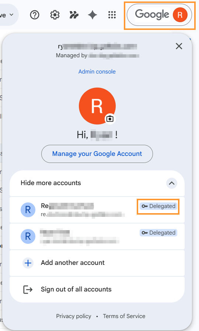Switch to delegated account starting with Re
This screenshot has height=331, width=199.
pyautogui.click(x=97, y=210)
